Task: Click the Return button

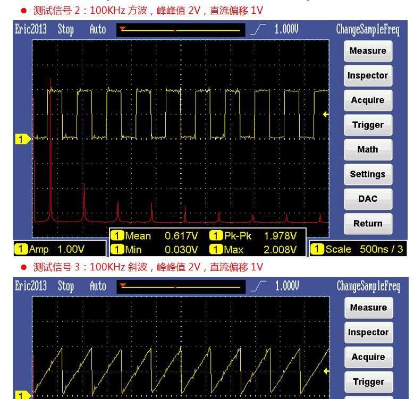Action: click(x=368, y=224)
